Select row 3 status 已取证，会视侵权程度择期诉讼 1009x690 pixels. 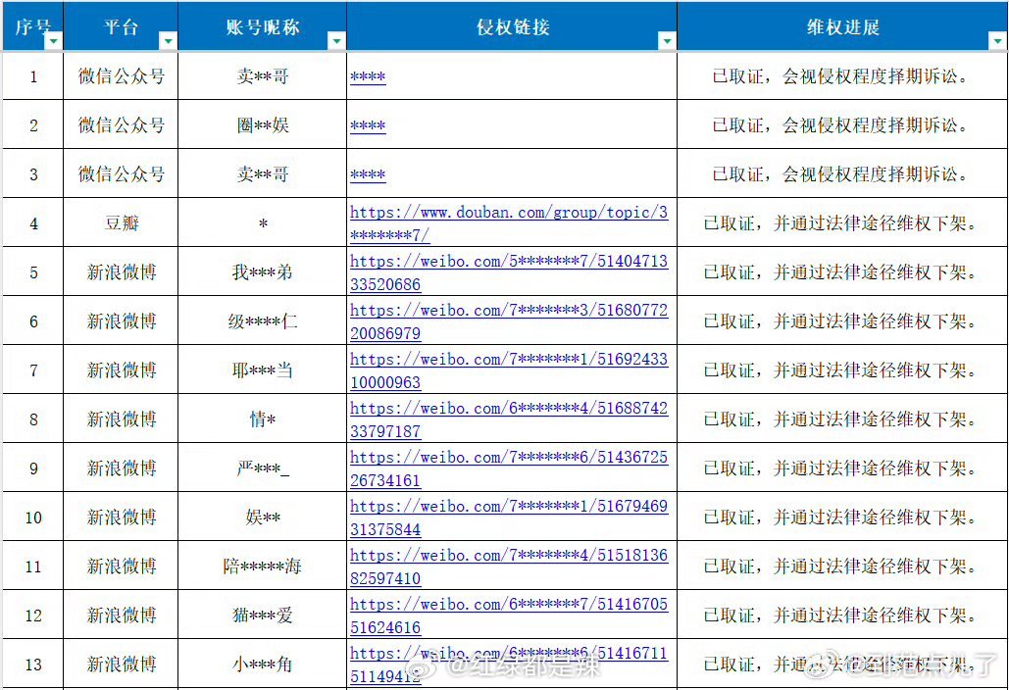click(x=842, y=174)
